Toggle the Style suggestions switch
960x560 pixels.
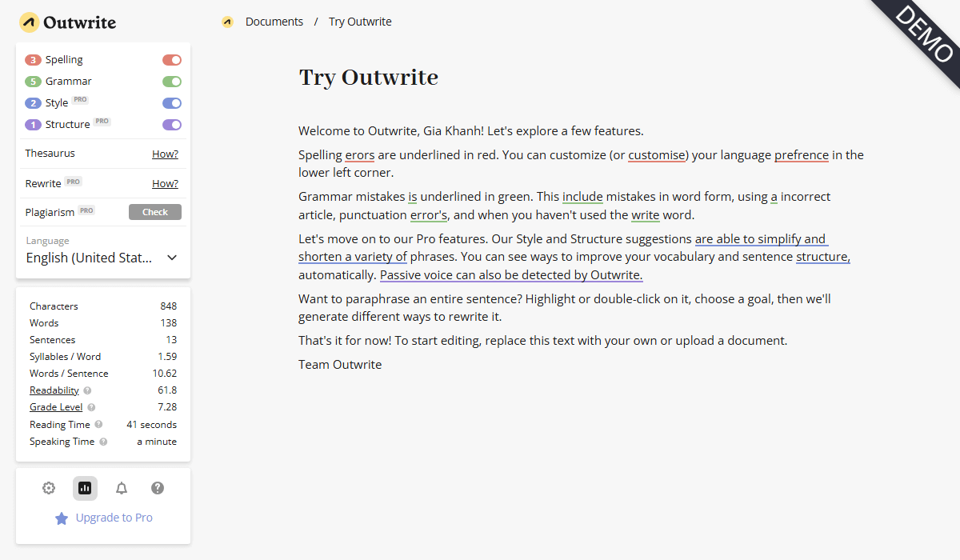[171, 103]
